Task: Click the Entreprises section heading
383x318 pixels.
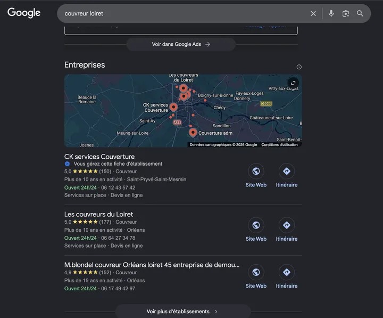Action: (85, 65)
